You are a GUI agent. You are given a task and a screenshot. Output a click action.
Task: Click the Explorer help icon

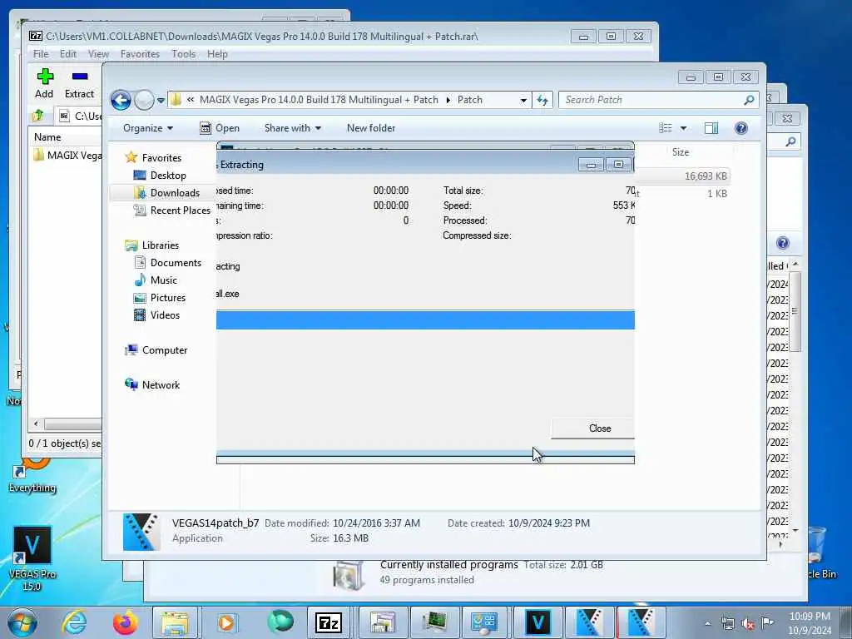coord(741,128)
